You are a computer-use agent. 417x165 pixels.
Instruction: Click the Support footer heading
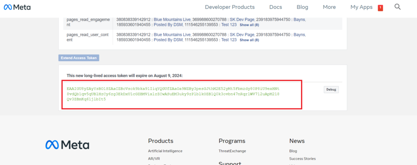click(230, 163)
